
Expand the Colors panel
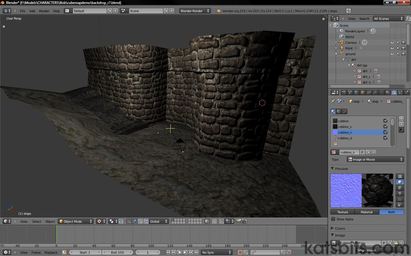click(340, 228)
